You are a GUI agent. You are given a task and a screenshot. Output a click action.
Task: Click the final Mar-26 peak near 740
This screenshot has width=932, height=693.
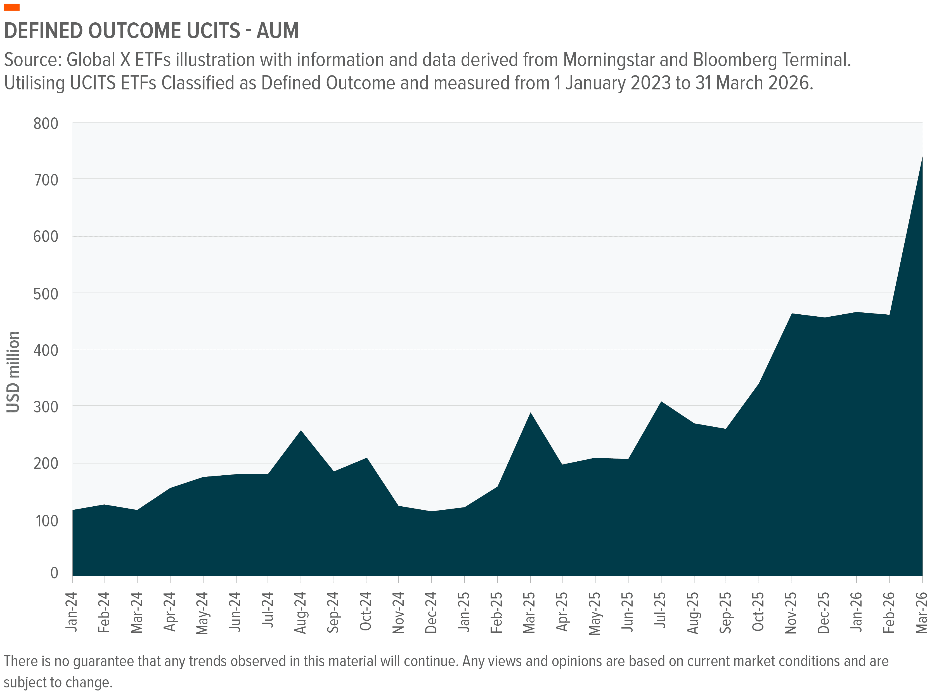[x=922, y=157]
